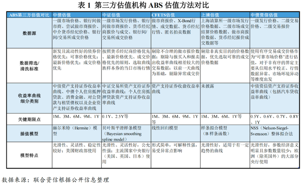
Task: Select cell mentioning 主流国家中央银行使用
Action: point(126,155)
